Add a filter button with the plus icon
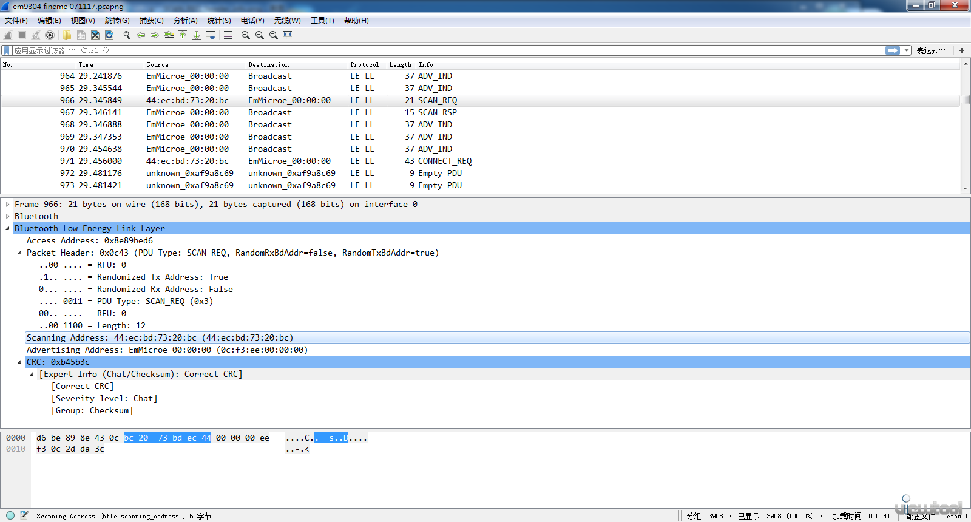 [962, 50]
